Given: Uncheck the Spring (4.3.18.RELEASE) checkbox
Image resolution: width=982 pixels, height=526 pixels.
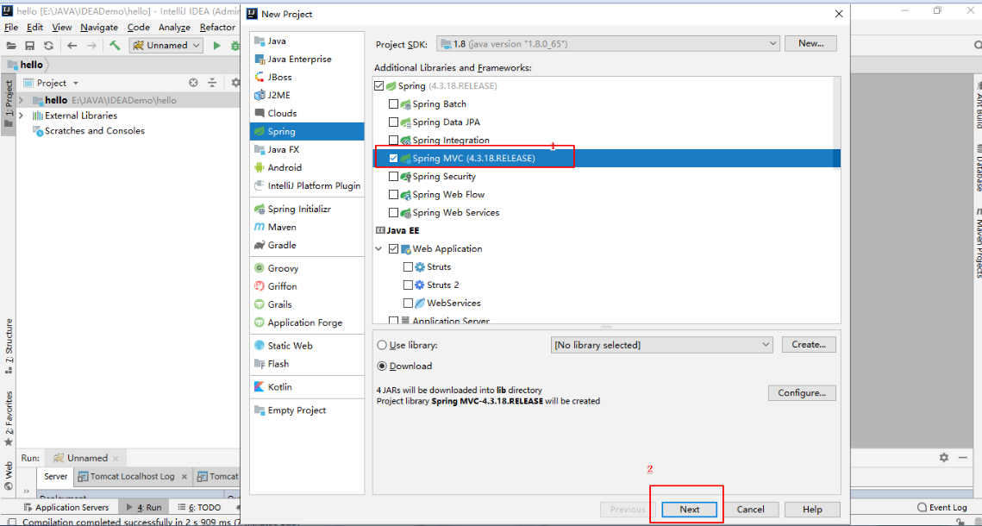Looking at the screenshot, I should (378, 85).
